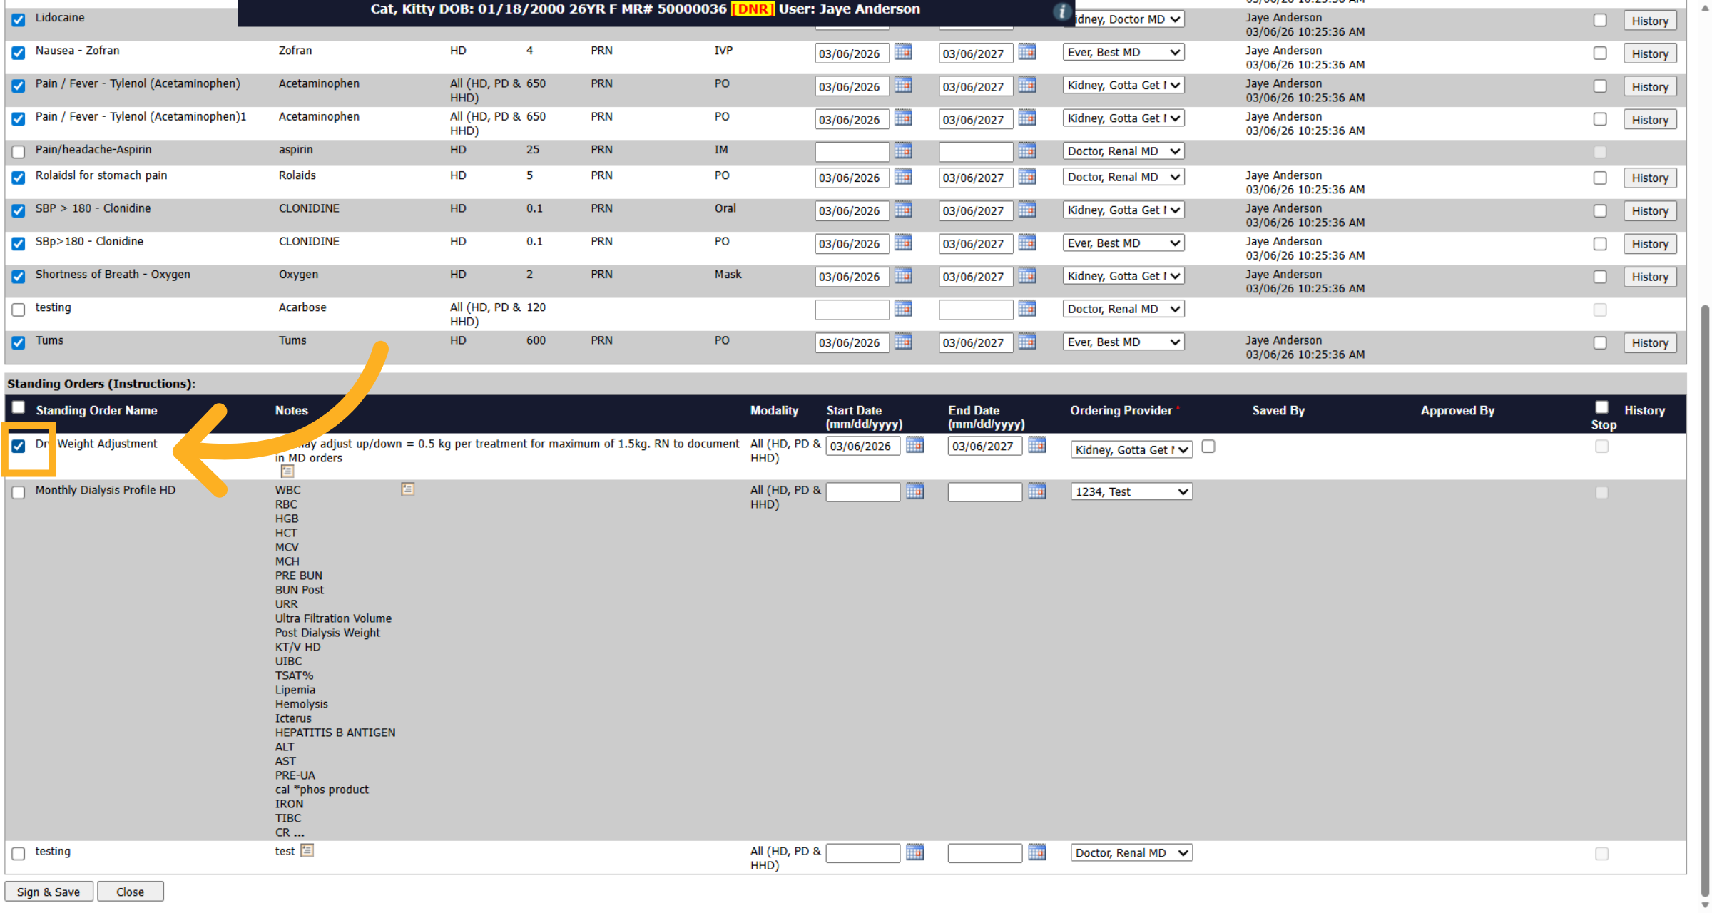Check the Pain/headache-Aspirin checkbox
This screenshot has width=1712, height=913.
19,152
